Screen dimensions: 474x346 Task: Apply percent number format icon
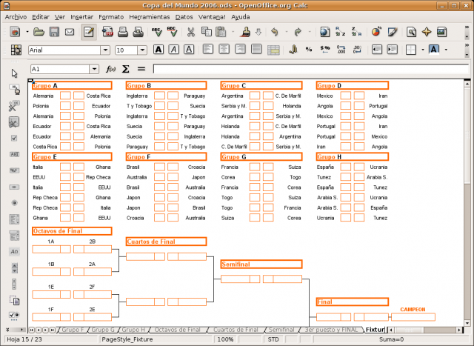tap(309, 50)
